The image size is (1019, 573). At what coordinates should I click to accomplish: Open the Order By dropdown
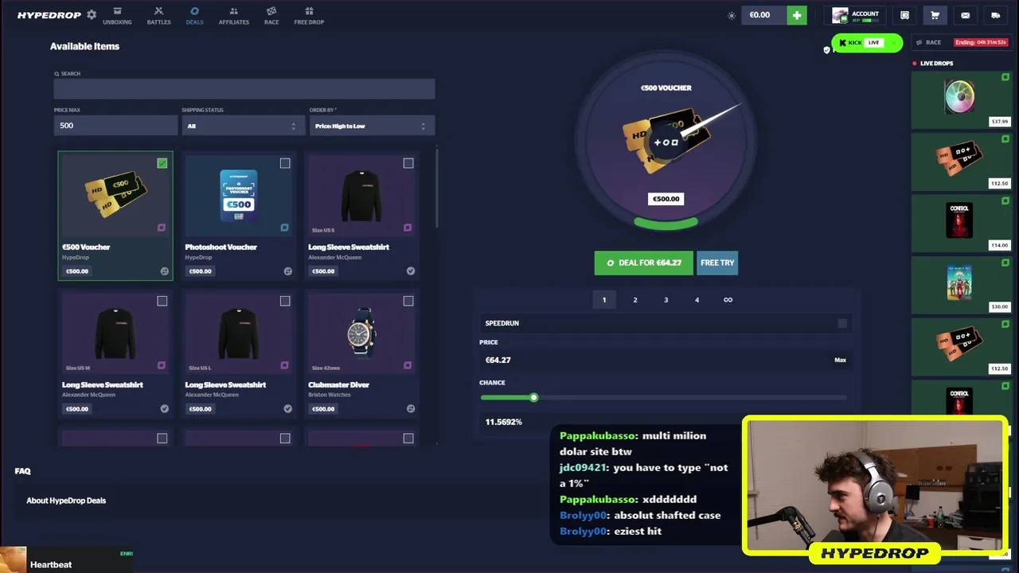(372, 126)
